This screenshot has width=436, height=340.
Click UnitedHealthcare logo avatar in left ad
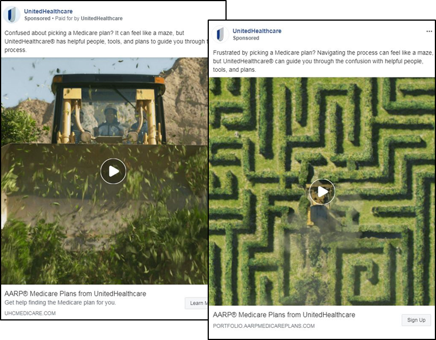[x=11, y=15]
